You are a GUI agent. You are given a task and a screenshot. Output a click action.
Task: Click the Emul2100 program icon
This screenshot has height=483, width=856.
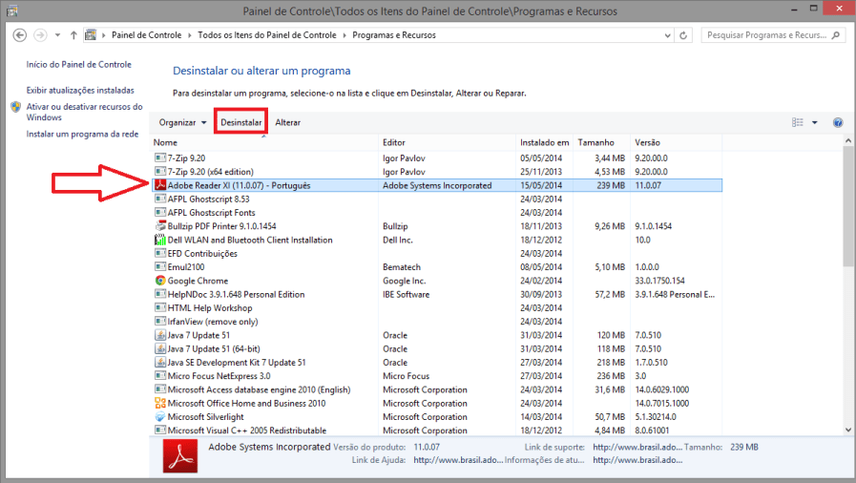coord(160,267)
